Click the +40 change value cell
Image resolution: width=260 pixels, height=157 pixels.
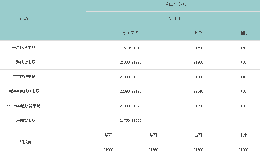tap(243, 77)
